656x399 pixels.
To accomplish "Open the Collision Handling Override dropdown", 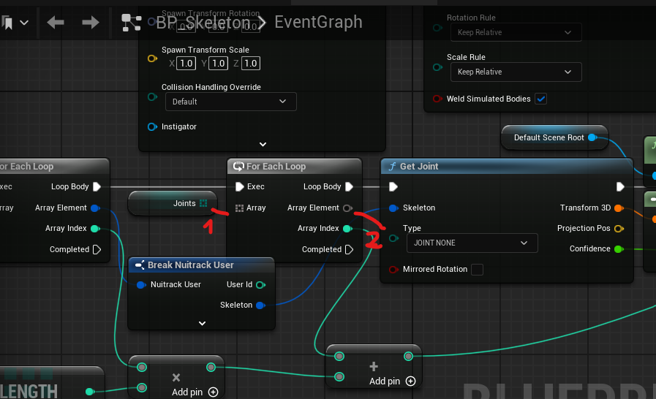I will pos(231,102).
